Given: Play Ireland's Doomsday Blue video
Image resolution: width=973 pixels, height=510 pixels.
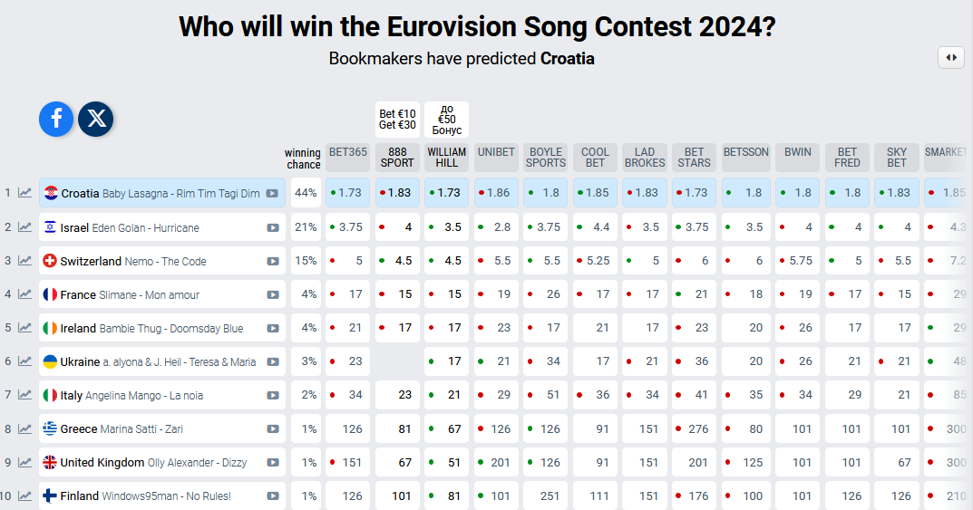Looking at the screenshot, I should point(273,328).
